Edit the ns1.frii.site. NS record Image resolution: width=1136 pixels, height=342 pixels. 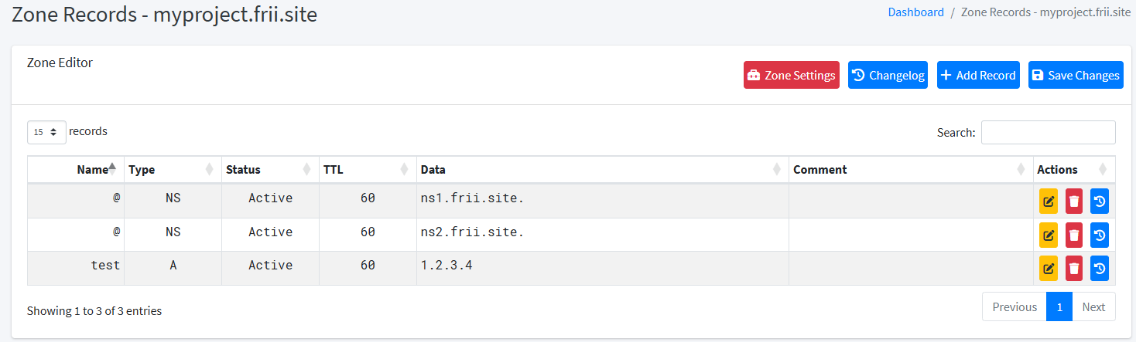pyautogui.click(x=1049, y=201)
